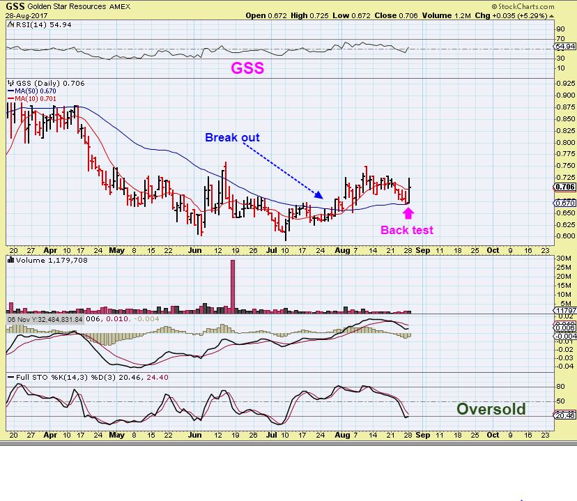Image resolution: width=577 pixels, height=501 pixels.
Task: Click 'Oct' on the bottom stochastic date axis
Action: tap(493, 435)
